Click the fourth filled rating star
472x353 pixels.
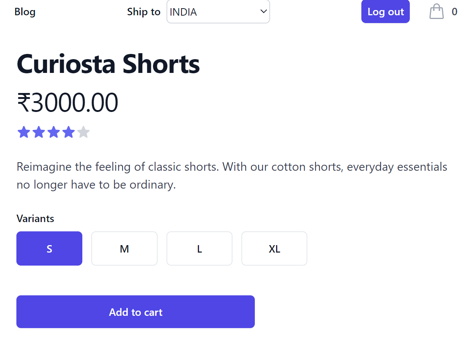point(68,132)
